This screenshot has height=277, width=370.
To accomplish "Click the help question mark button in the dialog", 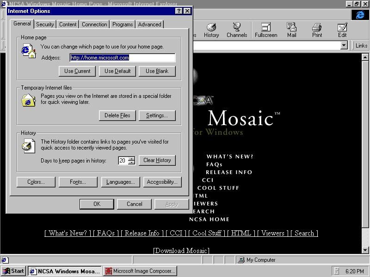I will coord(179,11).
